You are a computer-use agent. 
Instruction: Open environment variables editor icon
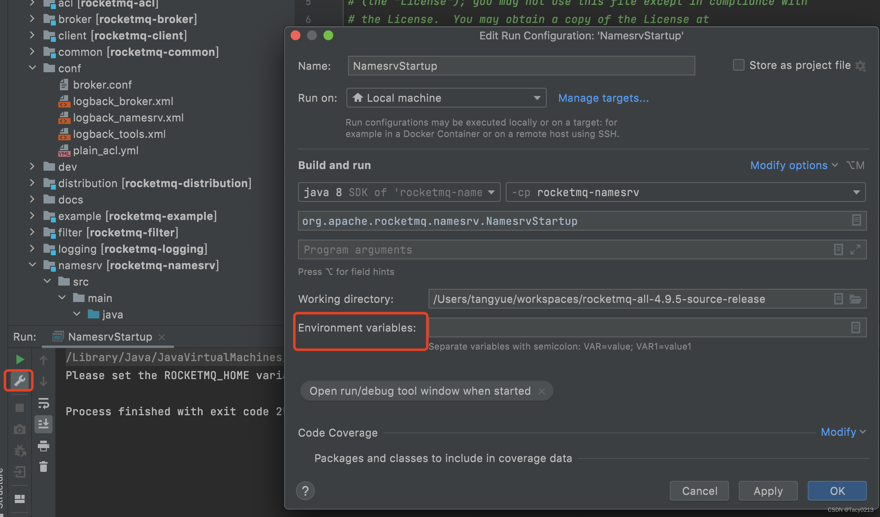click(x=855, y=327)
